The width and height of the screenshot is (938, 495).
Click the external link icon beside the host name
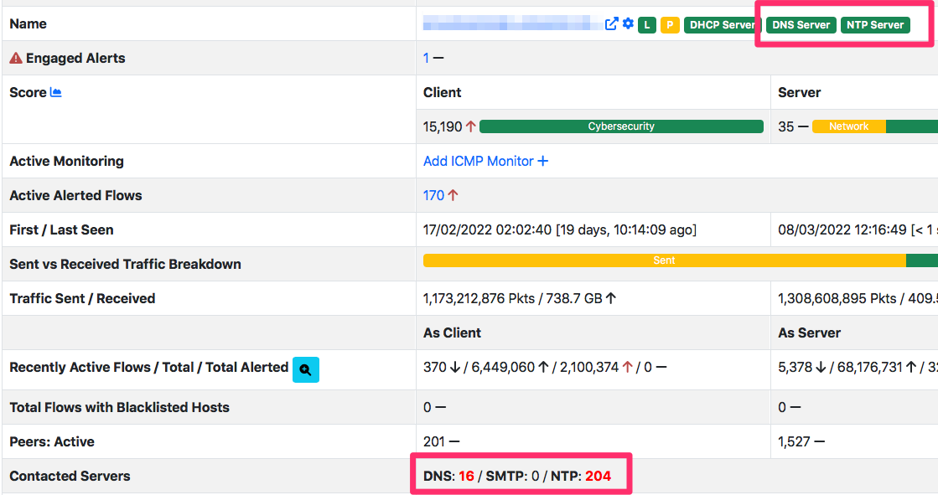click(x=612, y=24)
